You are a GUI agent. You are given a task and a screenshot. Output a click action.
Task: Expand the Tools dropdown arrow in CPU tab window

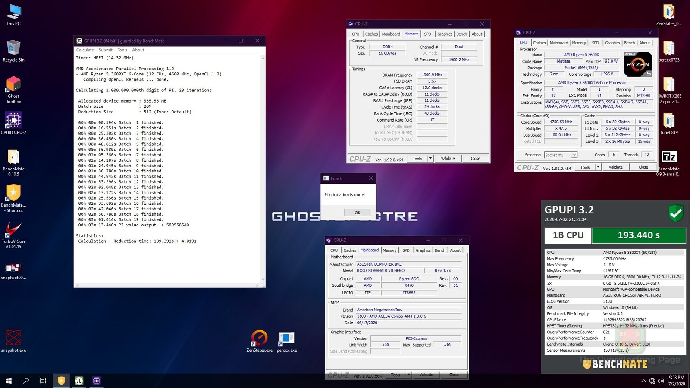point(598,167)
